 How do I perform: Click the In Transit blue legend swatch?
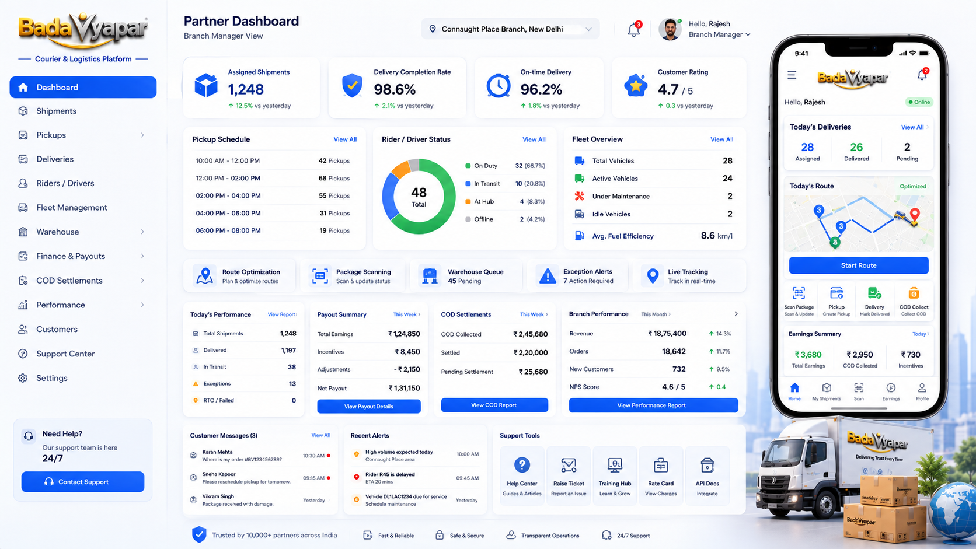(x=468, y=184)
